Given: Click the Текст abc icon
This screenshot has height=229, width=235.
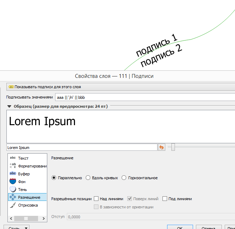Looking at the screenshot, I should coord(13,158).
